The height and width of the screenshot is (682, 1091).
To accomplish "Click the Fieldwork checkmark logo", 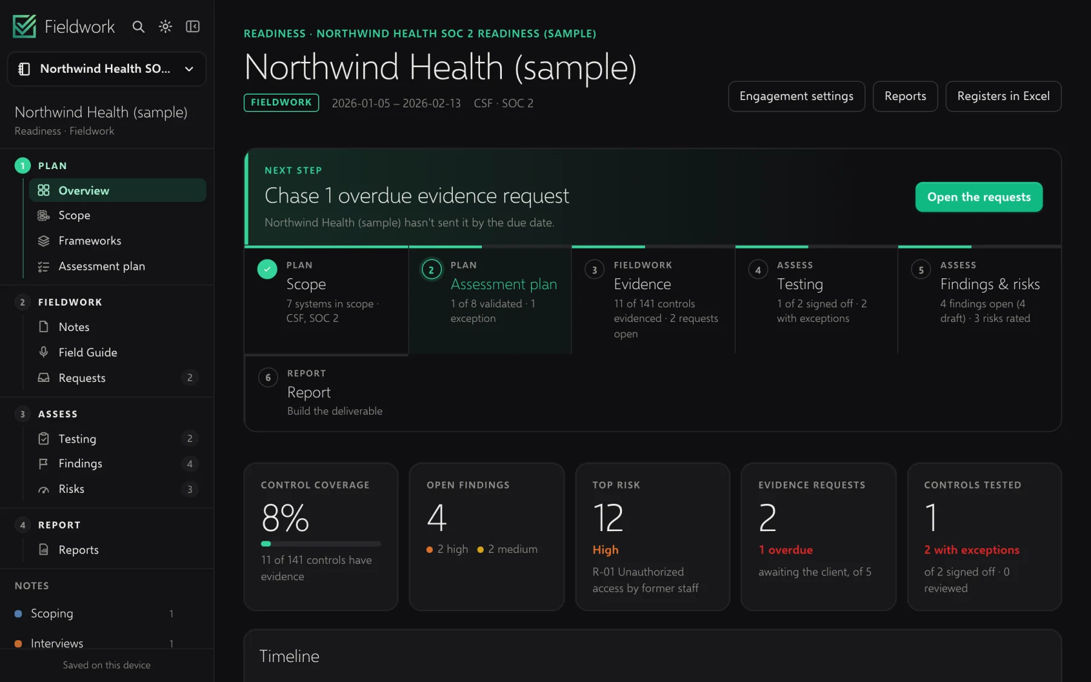I will click(x=25, y=27).
